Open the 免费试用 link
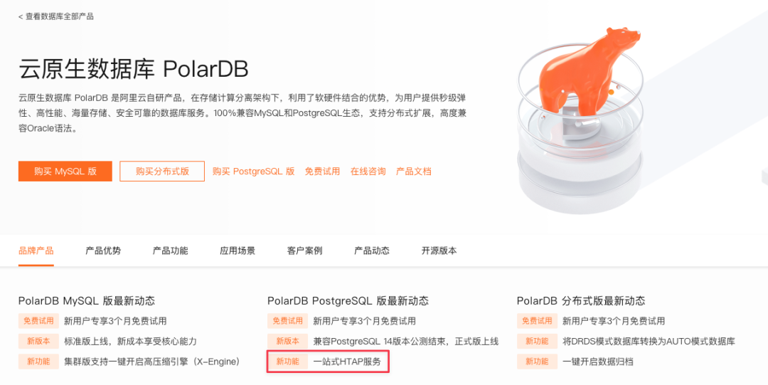This screenshot has width=768, height=385. [x=322, y=172]
